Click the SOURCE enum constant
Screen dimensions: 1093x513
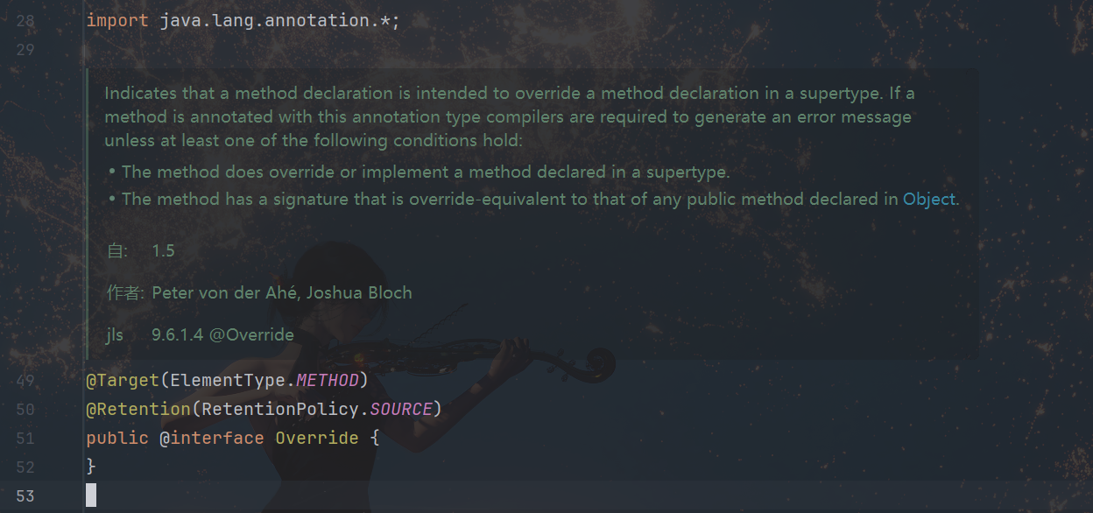click(x=400, y=410)
